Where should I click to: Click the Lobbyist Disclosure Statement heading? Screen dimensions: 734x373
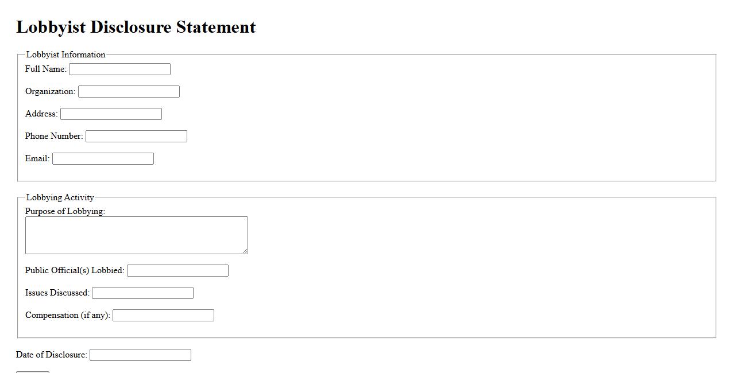click(136, 27)
